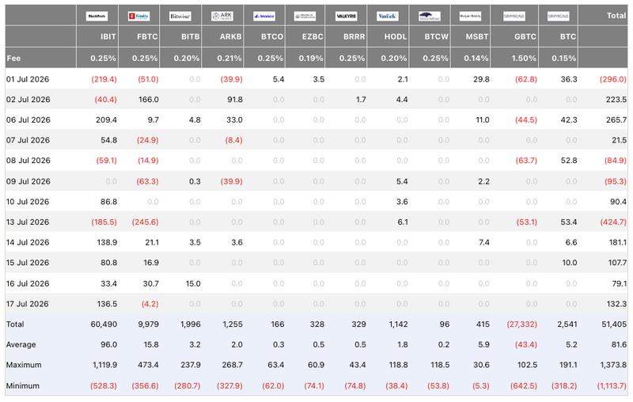Viewport: 633px width, 402px height.
Task: Click the WisdomTree logo above BTCW
Action: click(x=430, y=16)
